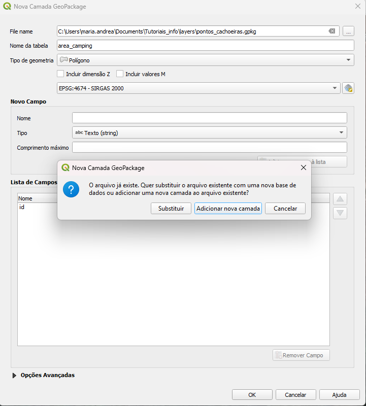Screen dimensions: 366x406
Task: Open file browser with the ... button
Action: point(348,31)
